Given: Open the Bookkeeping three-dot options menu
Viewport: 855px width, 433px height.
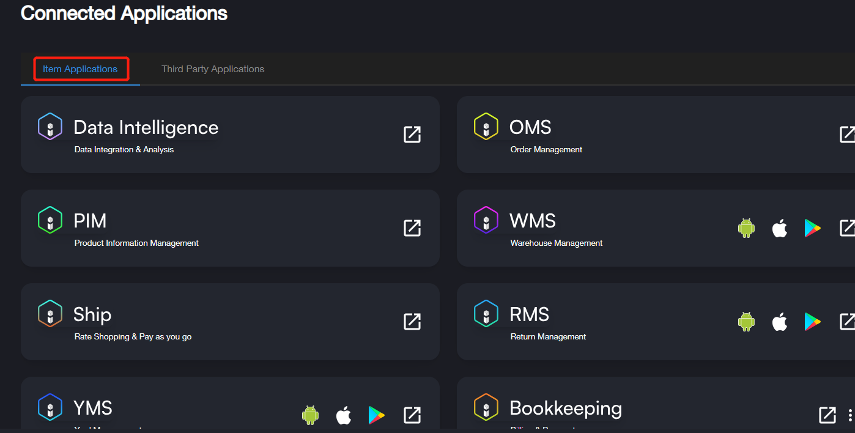Looking at the screenshot, I should point(850,415).
